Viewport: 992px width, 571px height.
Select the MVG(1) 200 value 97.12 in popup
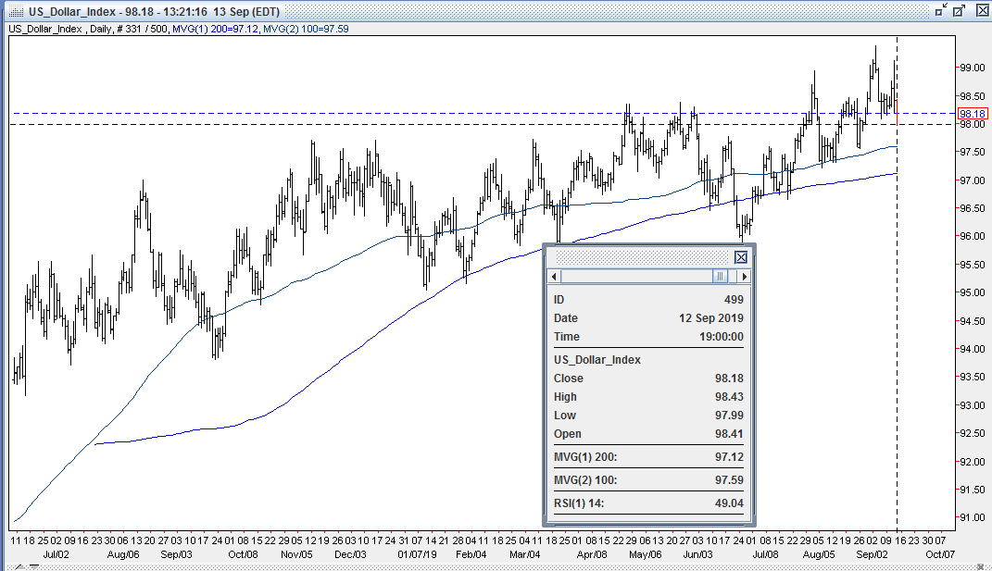730,456
